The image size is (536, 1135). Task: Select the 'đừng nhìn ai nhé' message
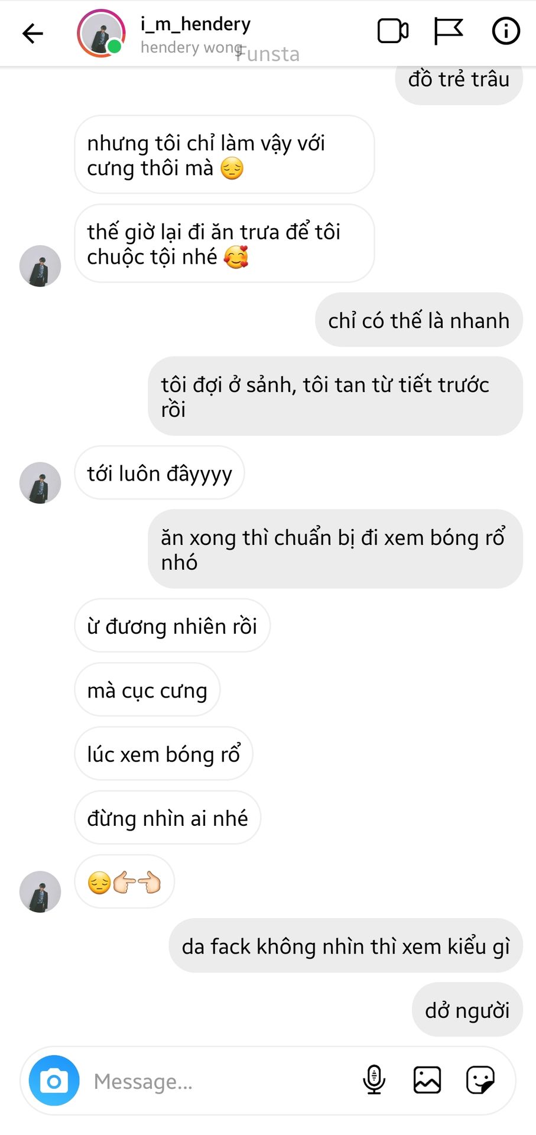[x=167, y=818]
